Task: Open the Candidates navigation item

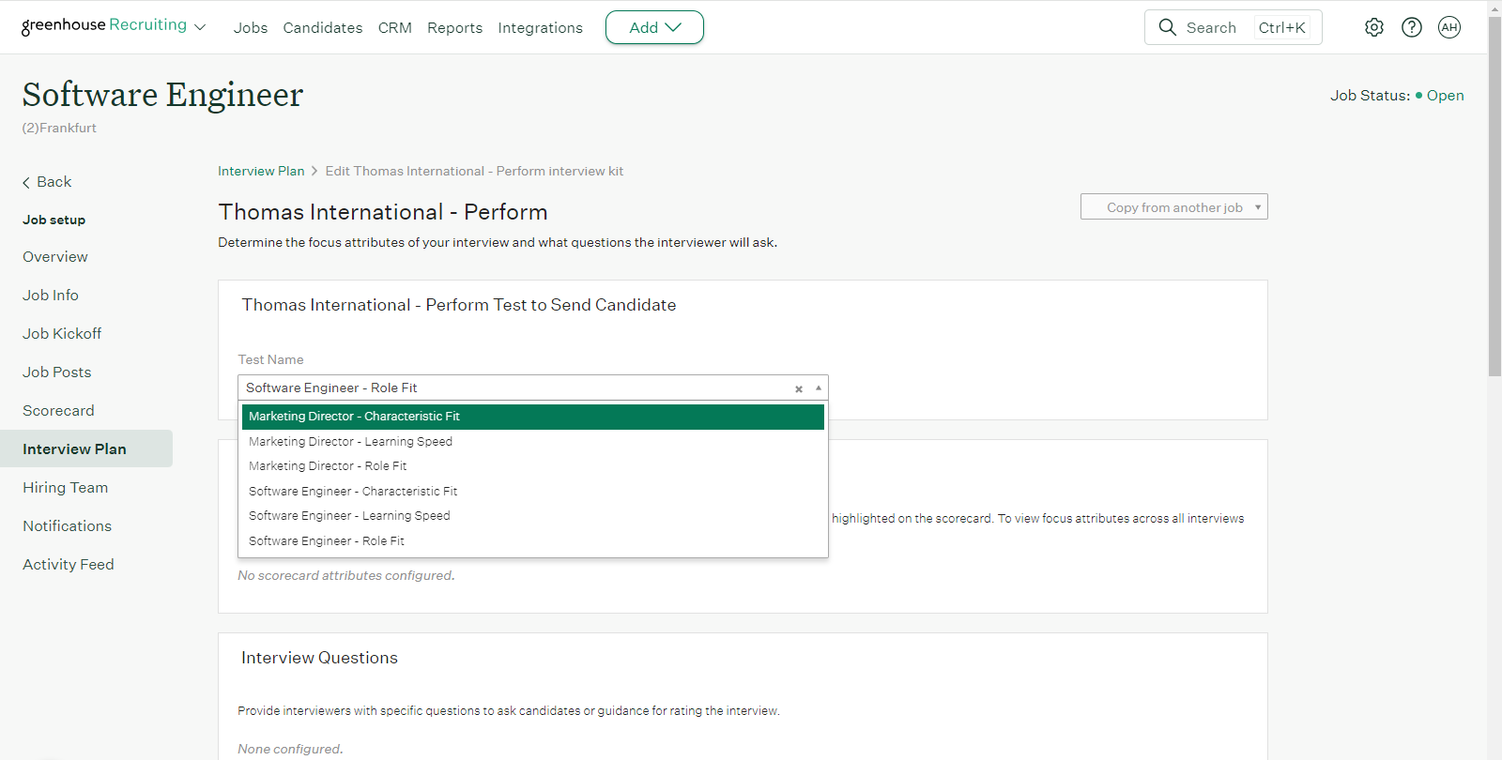Action: click(323, 27)
